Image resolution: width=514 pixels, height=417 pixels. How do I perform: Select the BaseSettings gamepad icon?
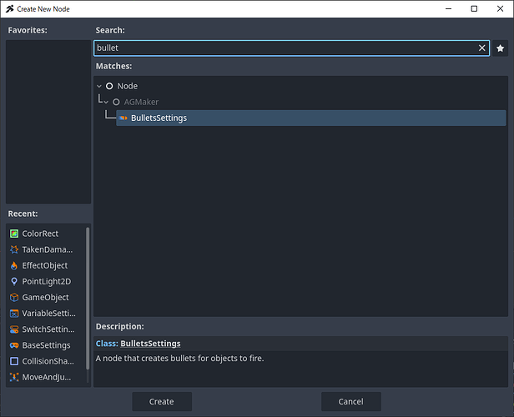[14, 345]
